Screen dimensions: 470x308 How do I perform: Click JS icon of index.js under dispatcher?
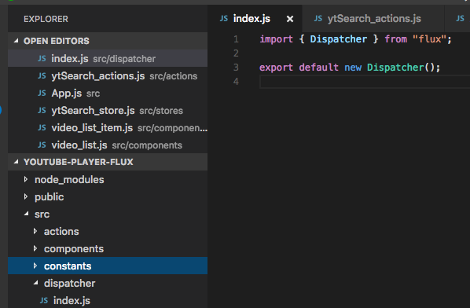click(x=44, y=300)
